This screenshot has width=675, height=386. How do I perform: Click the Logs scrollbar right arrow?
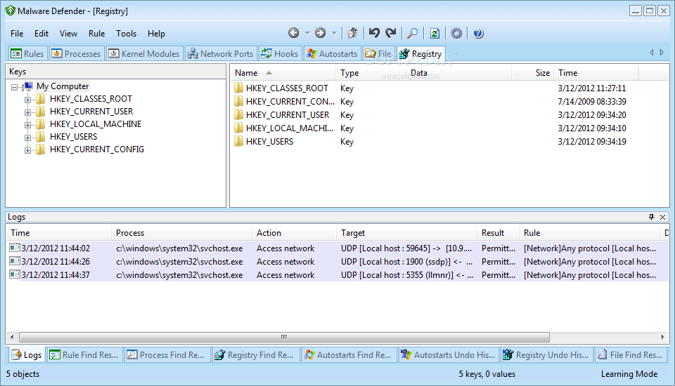point(663,337)
